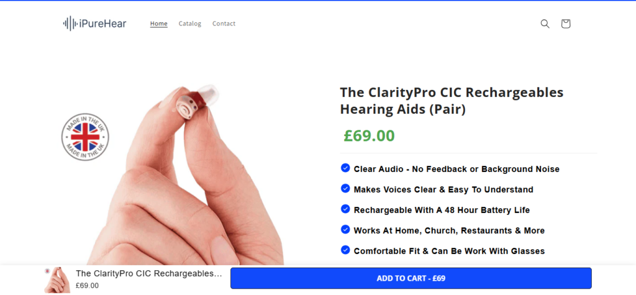Open the Catalog menu item
636x295 pixels.
tap(190, 24)
